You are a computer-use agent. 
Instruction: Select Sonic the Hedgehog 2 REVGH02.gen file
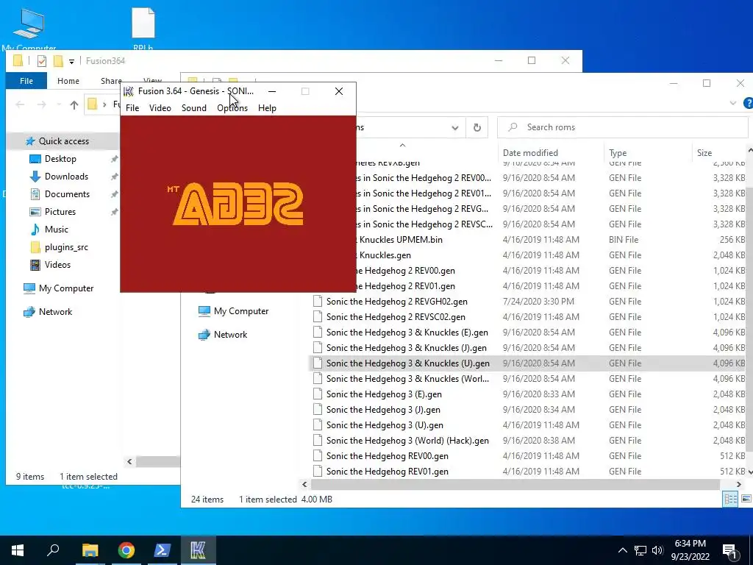click(x=396, y=302)
